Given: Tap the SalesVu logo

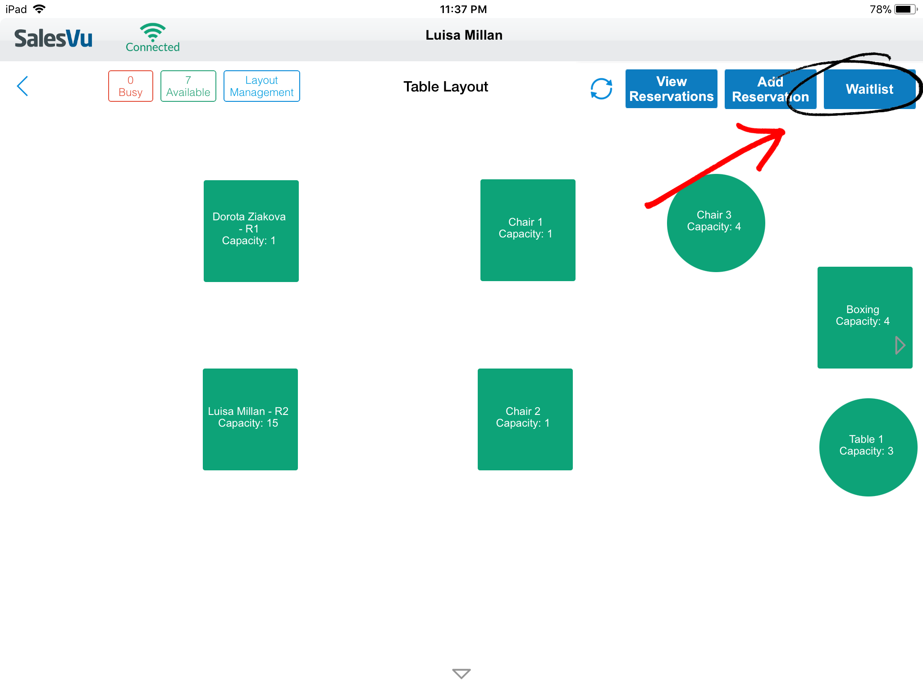Looking at the screenshot, I should (53, 39).
